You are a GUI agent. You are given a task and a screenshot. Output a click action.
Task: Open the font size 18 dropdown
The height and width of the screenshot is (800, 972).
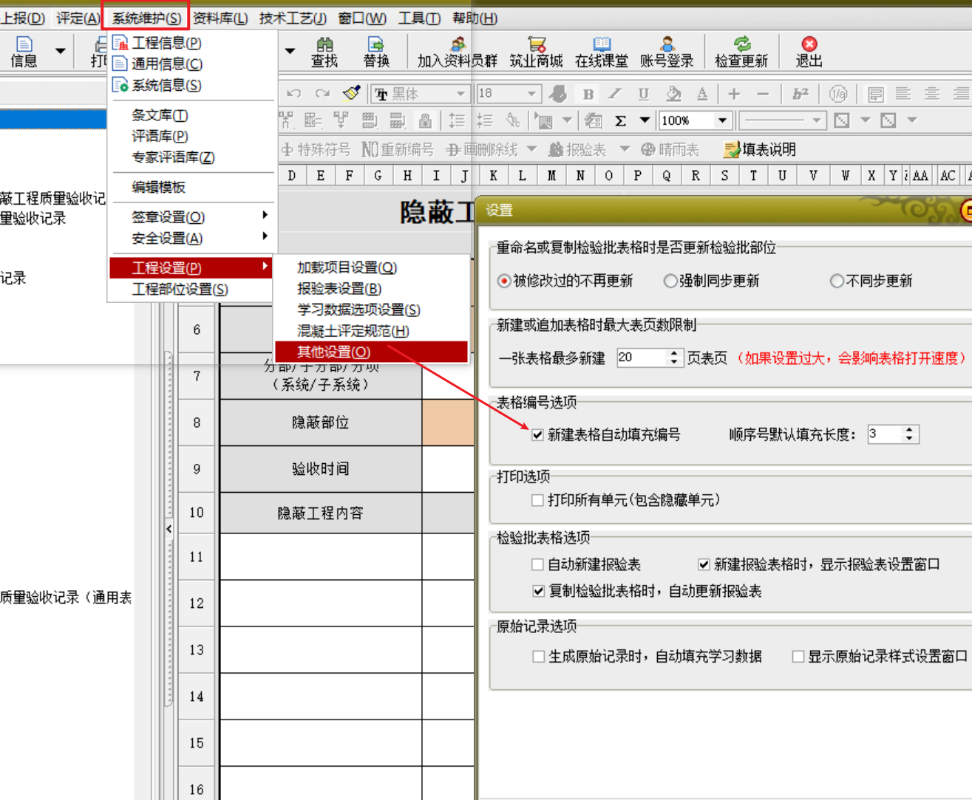click(x=531, y=94)
